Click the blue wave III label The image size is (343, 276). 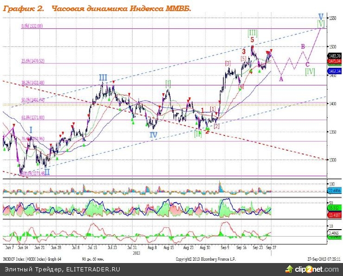click(103, 77)
